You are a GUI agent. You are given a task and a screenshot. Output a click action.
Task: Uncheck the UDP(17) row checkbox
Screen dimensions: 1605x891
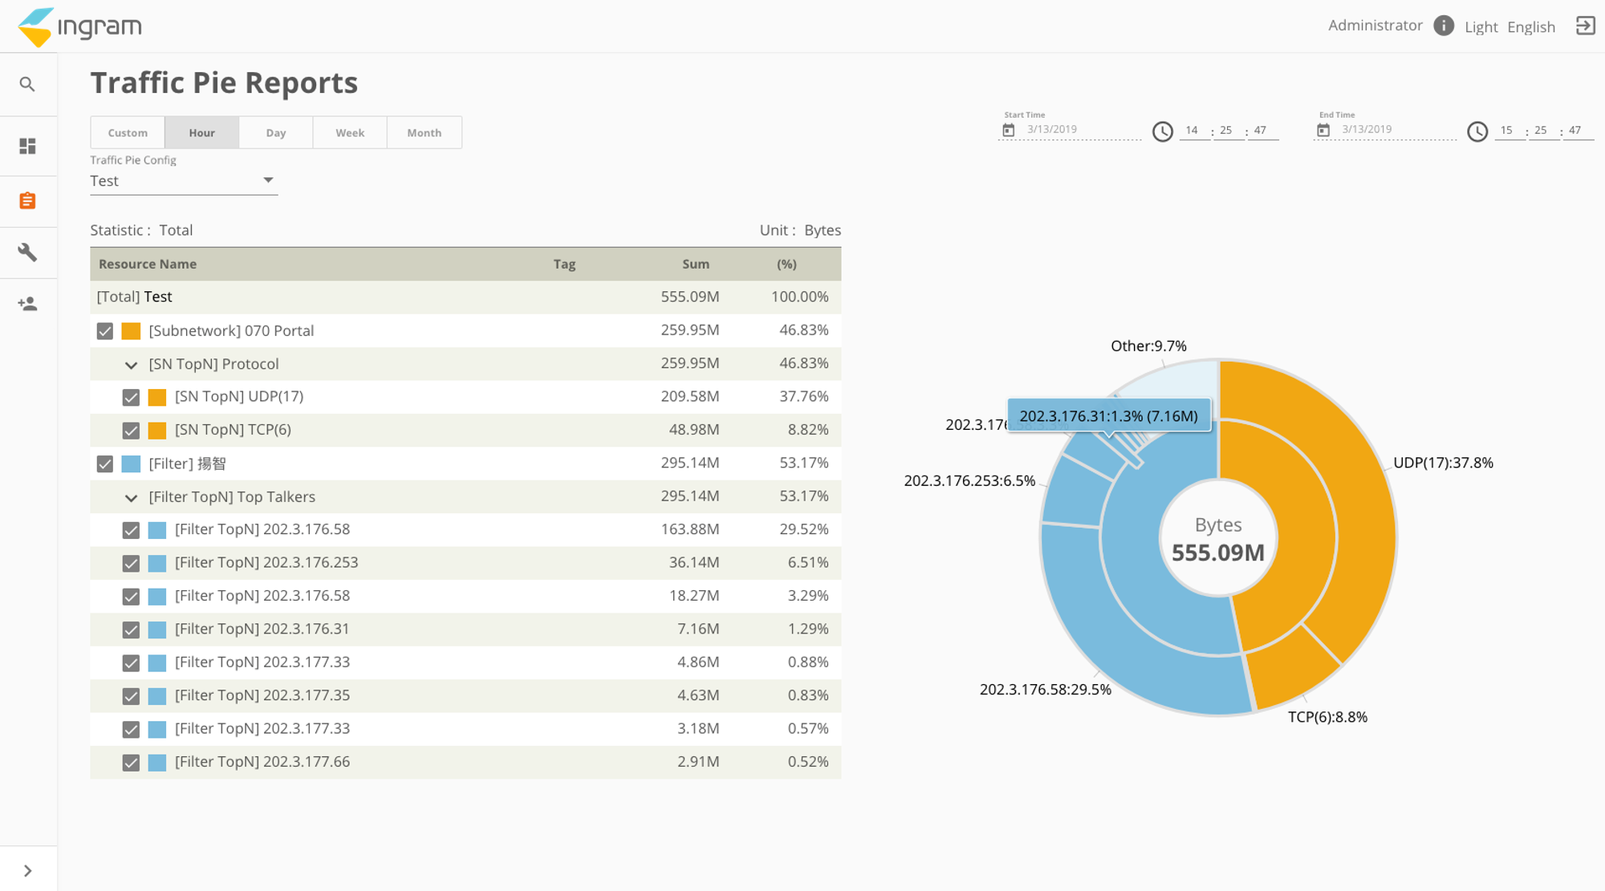click(131, 397)
